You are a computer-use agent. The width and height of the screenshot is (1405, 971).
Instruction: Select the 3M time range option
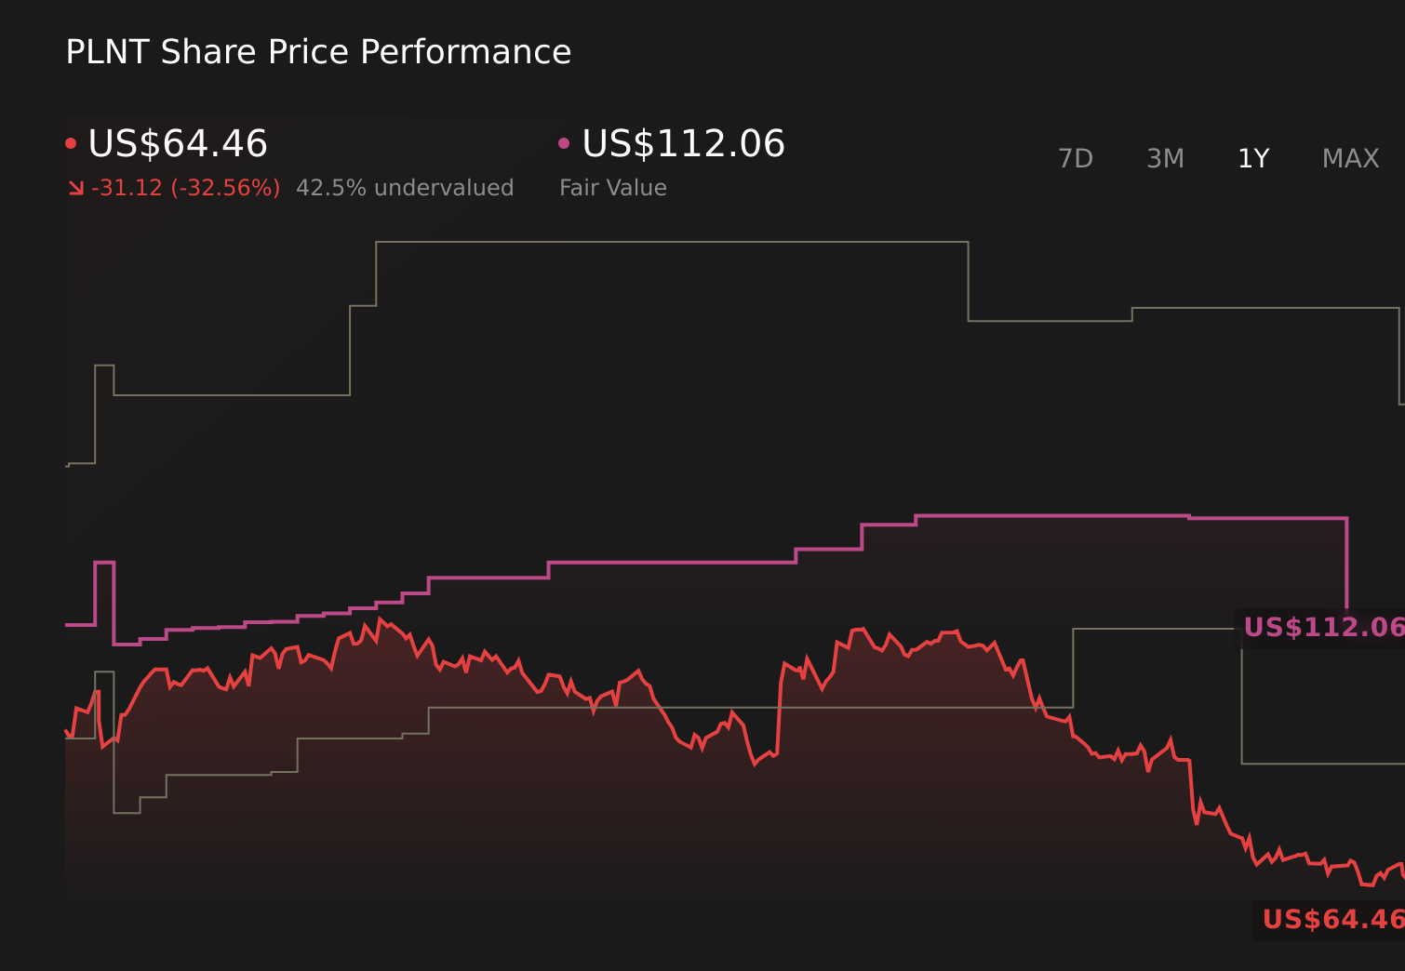point(1165,158)
